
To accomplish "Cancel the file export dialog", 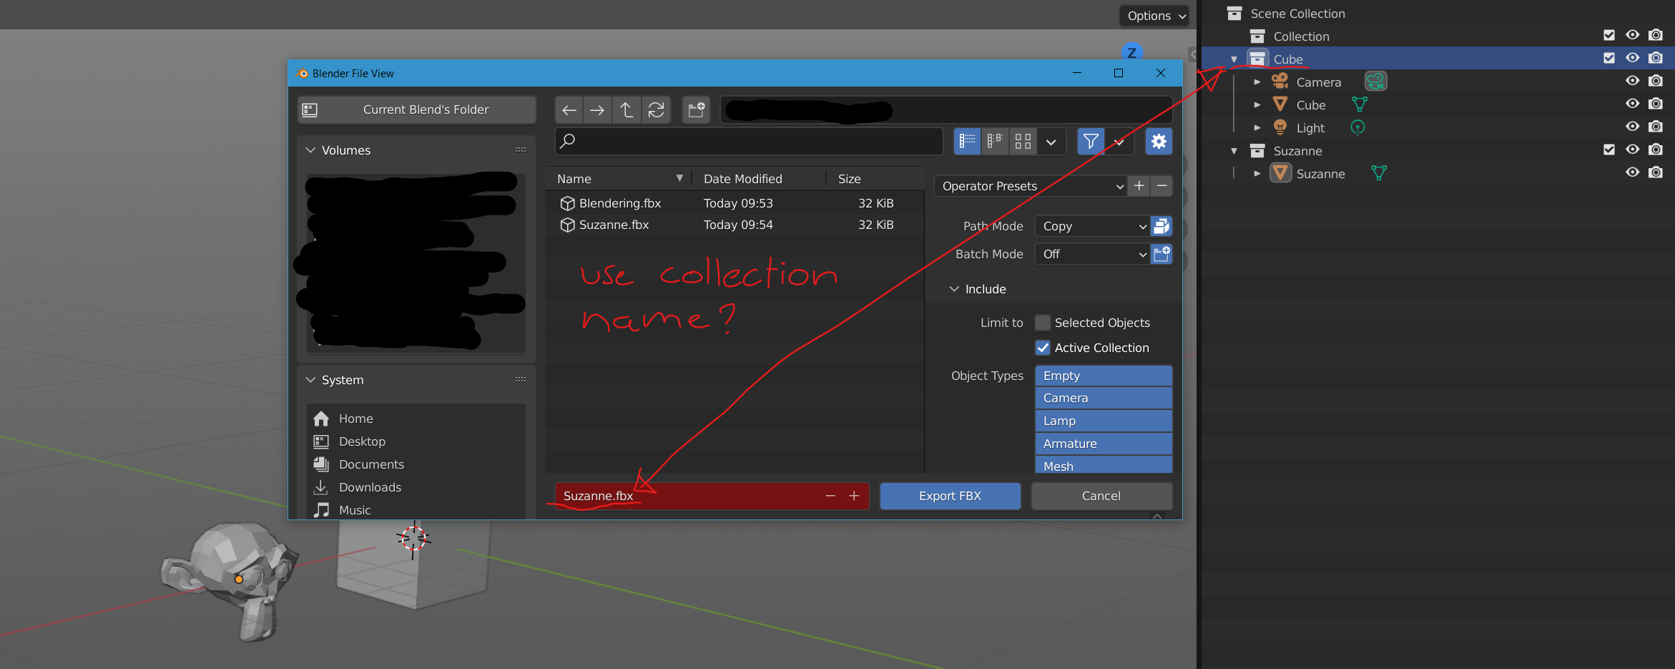I will (x=1101, y=496).
